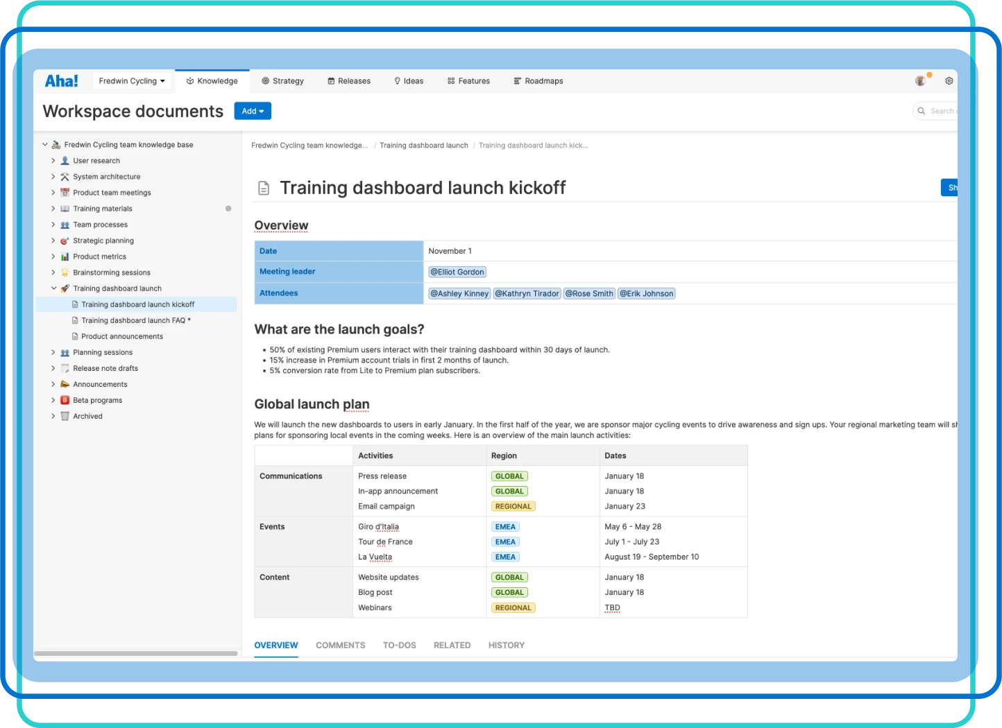Click the System architecture tools icon
Screen dimensions: 1002x728
coord(65,177)
